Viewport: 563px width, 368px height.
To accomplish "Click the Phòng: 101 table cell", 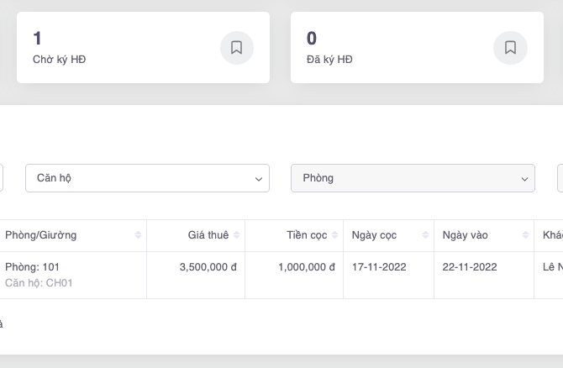I will [x=32, y=267].
